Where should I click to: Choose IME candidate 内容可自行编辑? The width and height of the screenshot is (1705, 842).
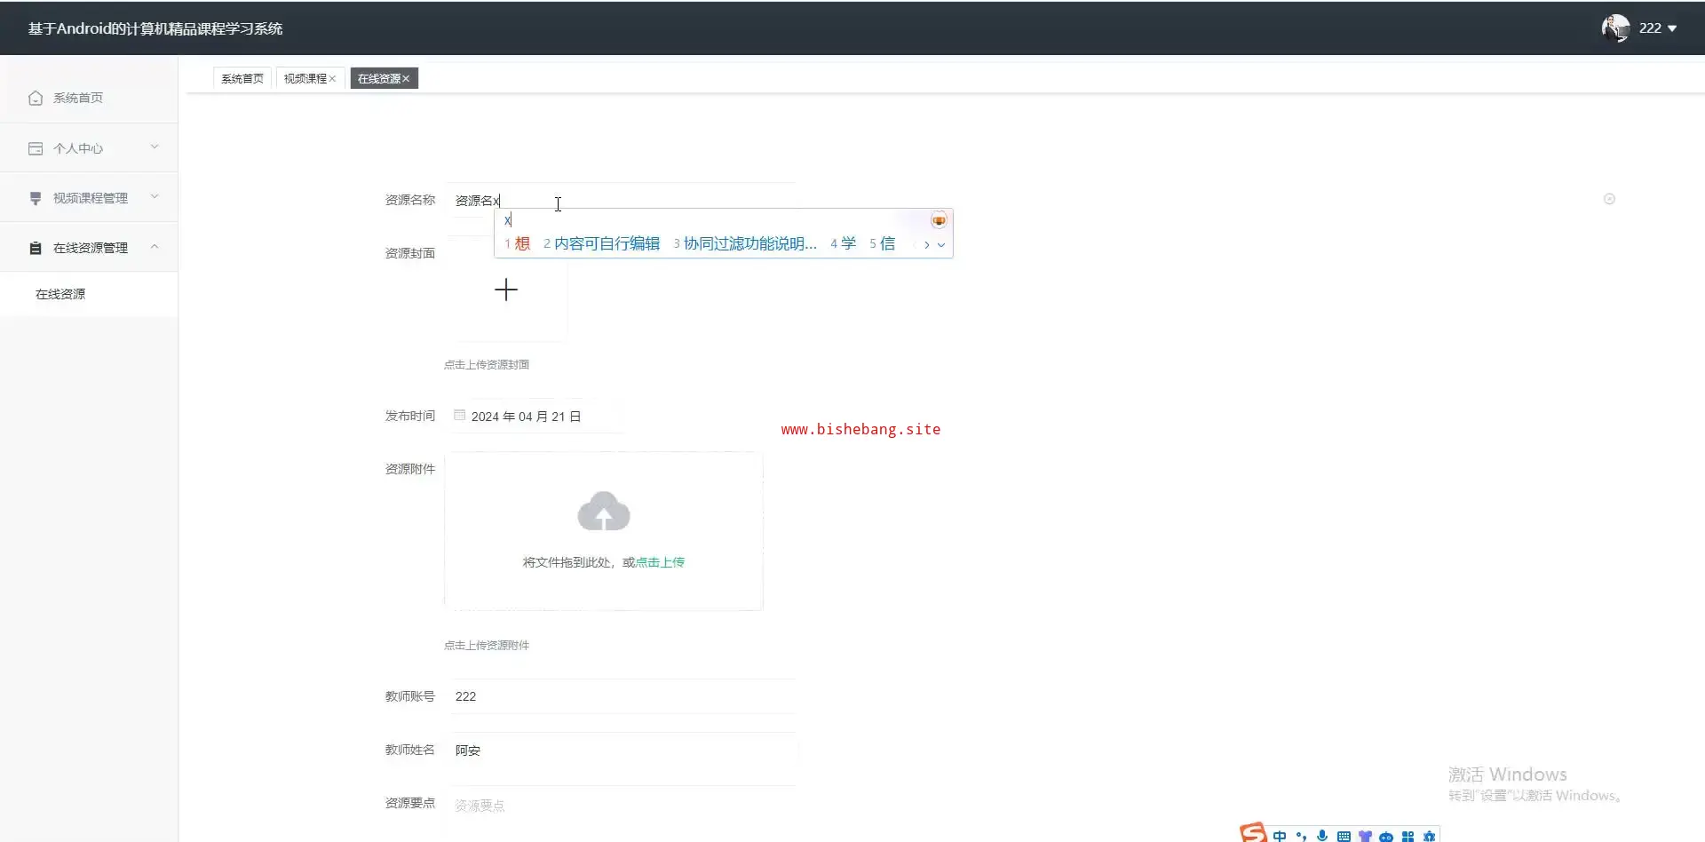click(x=601, y=243)
